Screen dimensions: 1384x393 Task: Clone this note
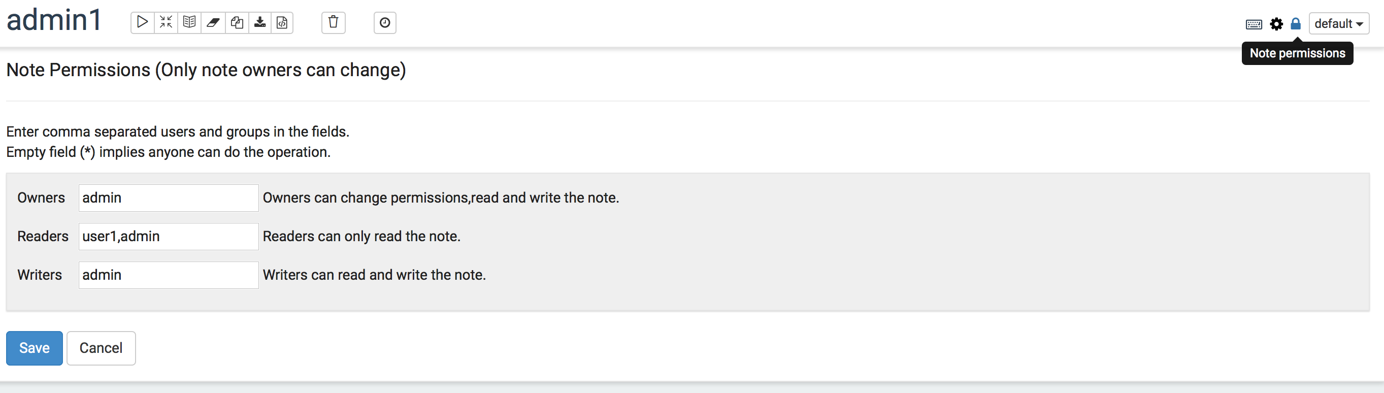coord(237,22)
